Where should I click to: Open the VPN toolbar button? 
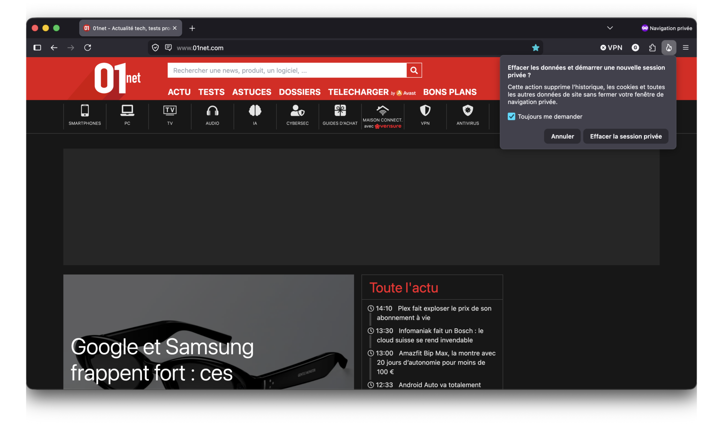[611, 47]
